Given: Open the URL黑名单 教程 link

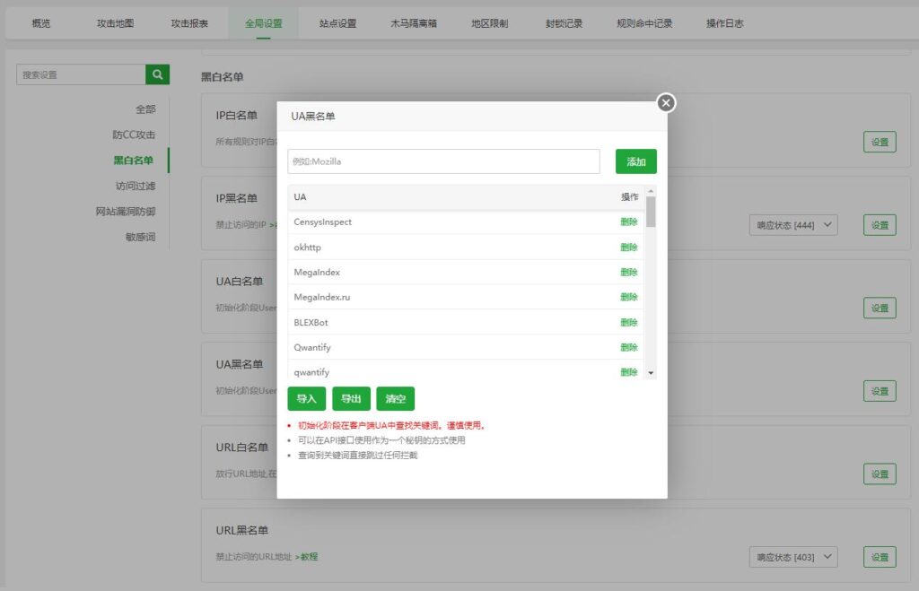Looking at the screenshot, I should 309,557.
